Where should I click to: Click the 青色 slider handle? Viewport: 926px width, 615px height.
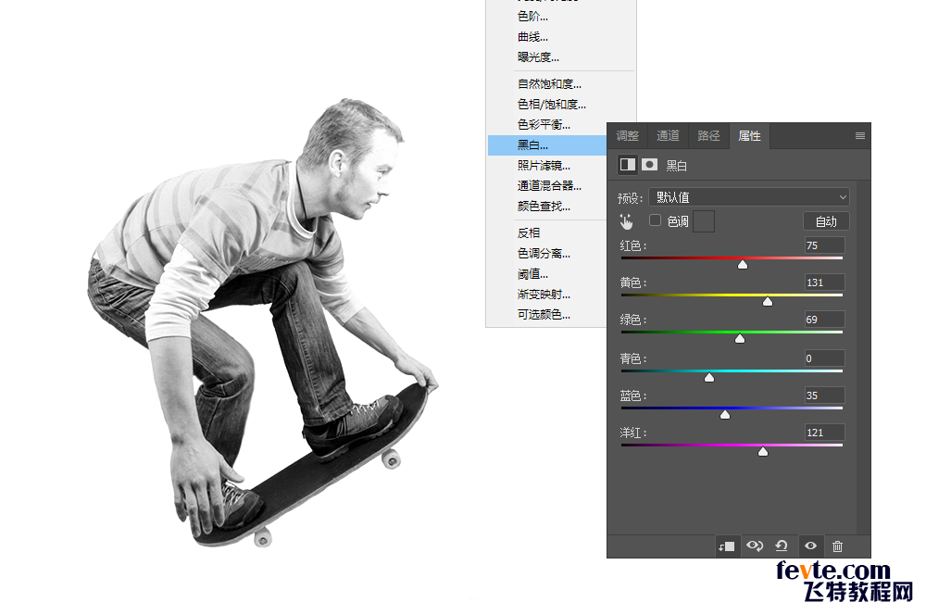[x=709, y=378]
